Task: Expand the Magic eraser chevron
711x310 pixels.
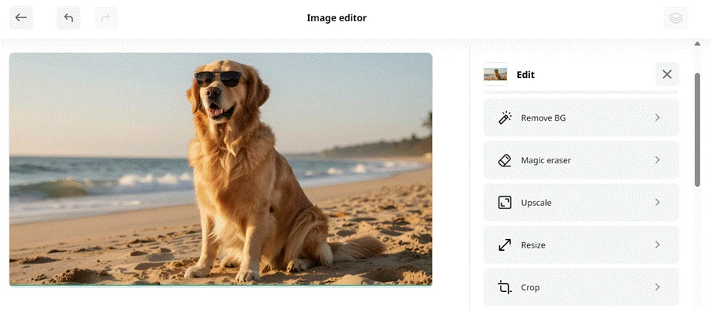Action: 657,160
